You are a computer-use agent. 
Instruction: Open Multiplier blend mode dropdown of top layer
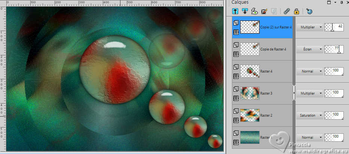pos(310,27)
